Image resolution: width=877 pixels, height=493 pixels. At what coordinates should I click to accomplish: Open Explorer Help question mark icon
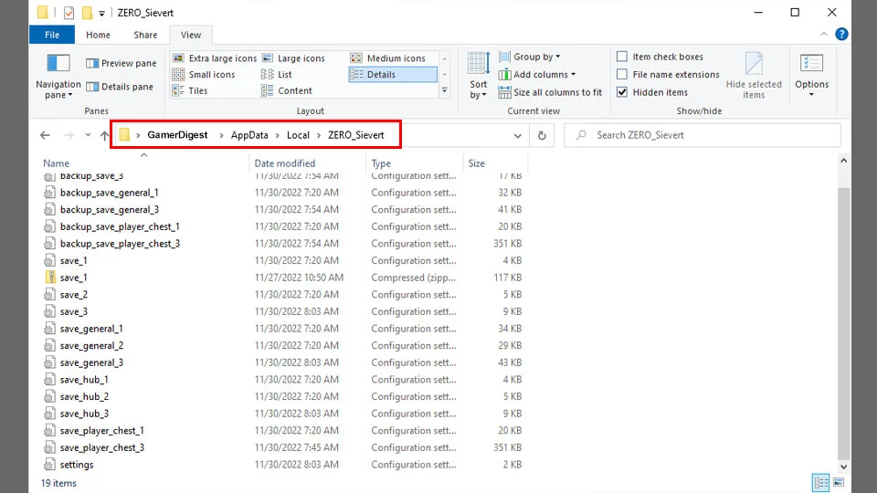[841, 34]
